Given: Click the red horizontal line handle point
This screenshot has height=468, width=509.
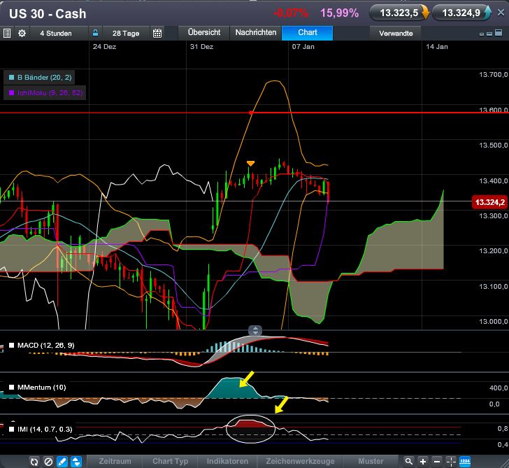Looking at the screenshot, I should [x=251, y=113].
